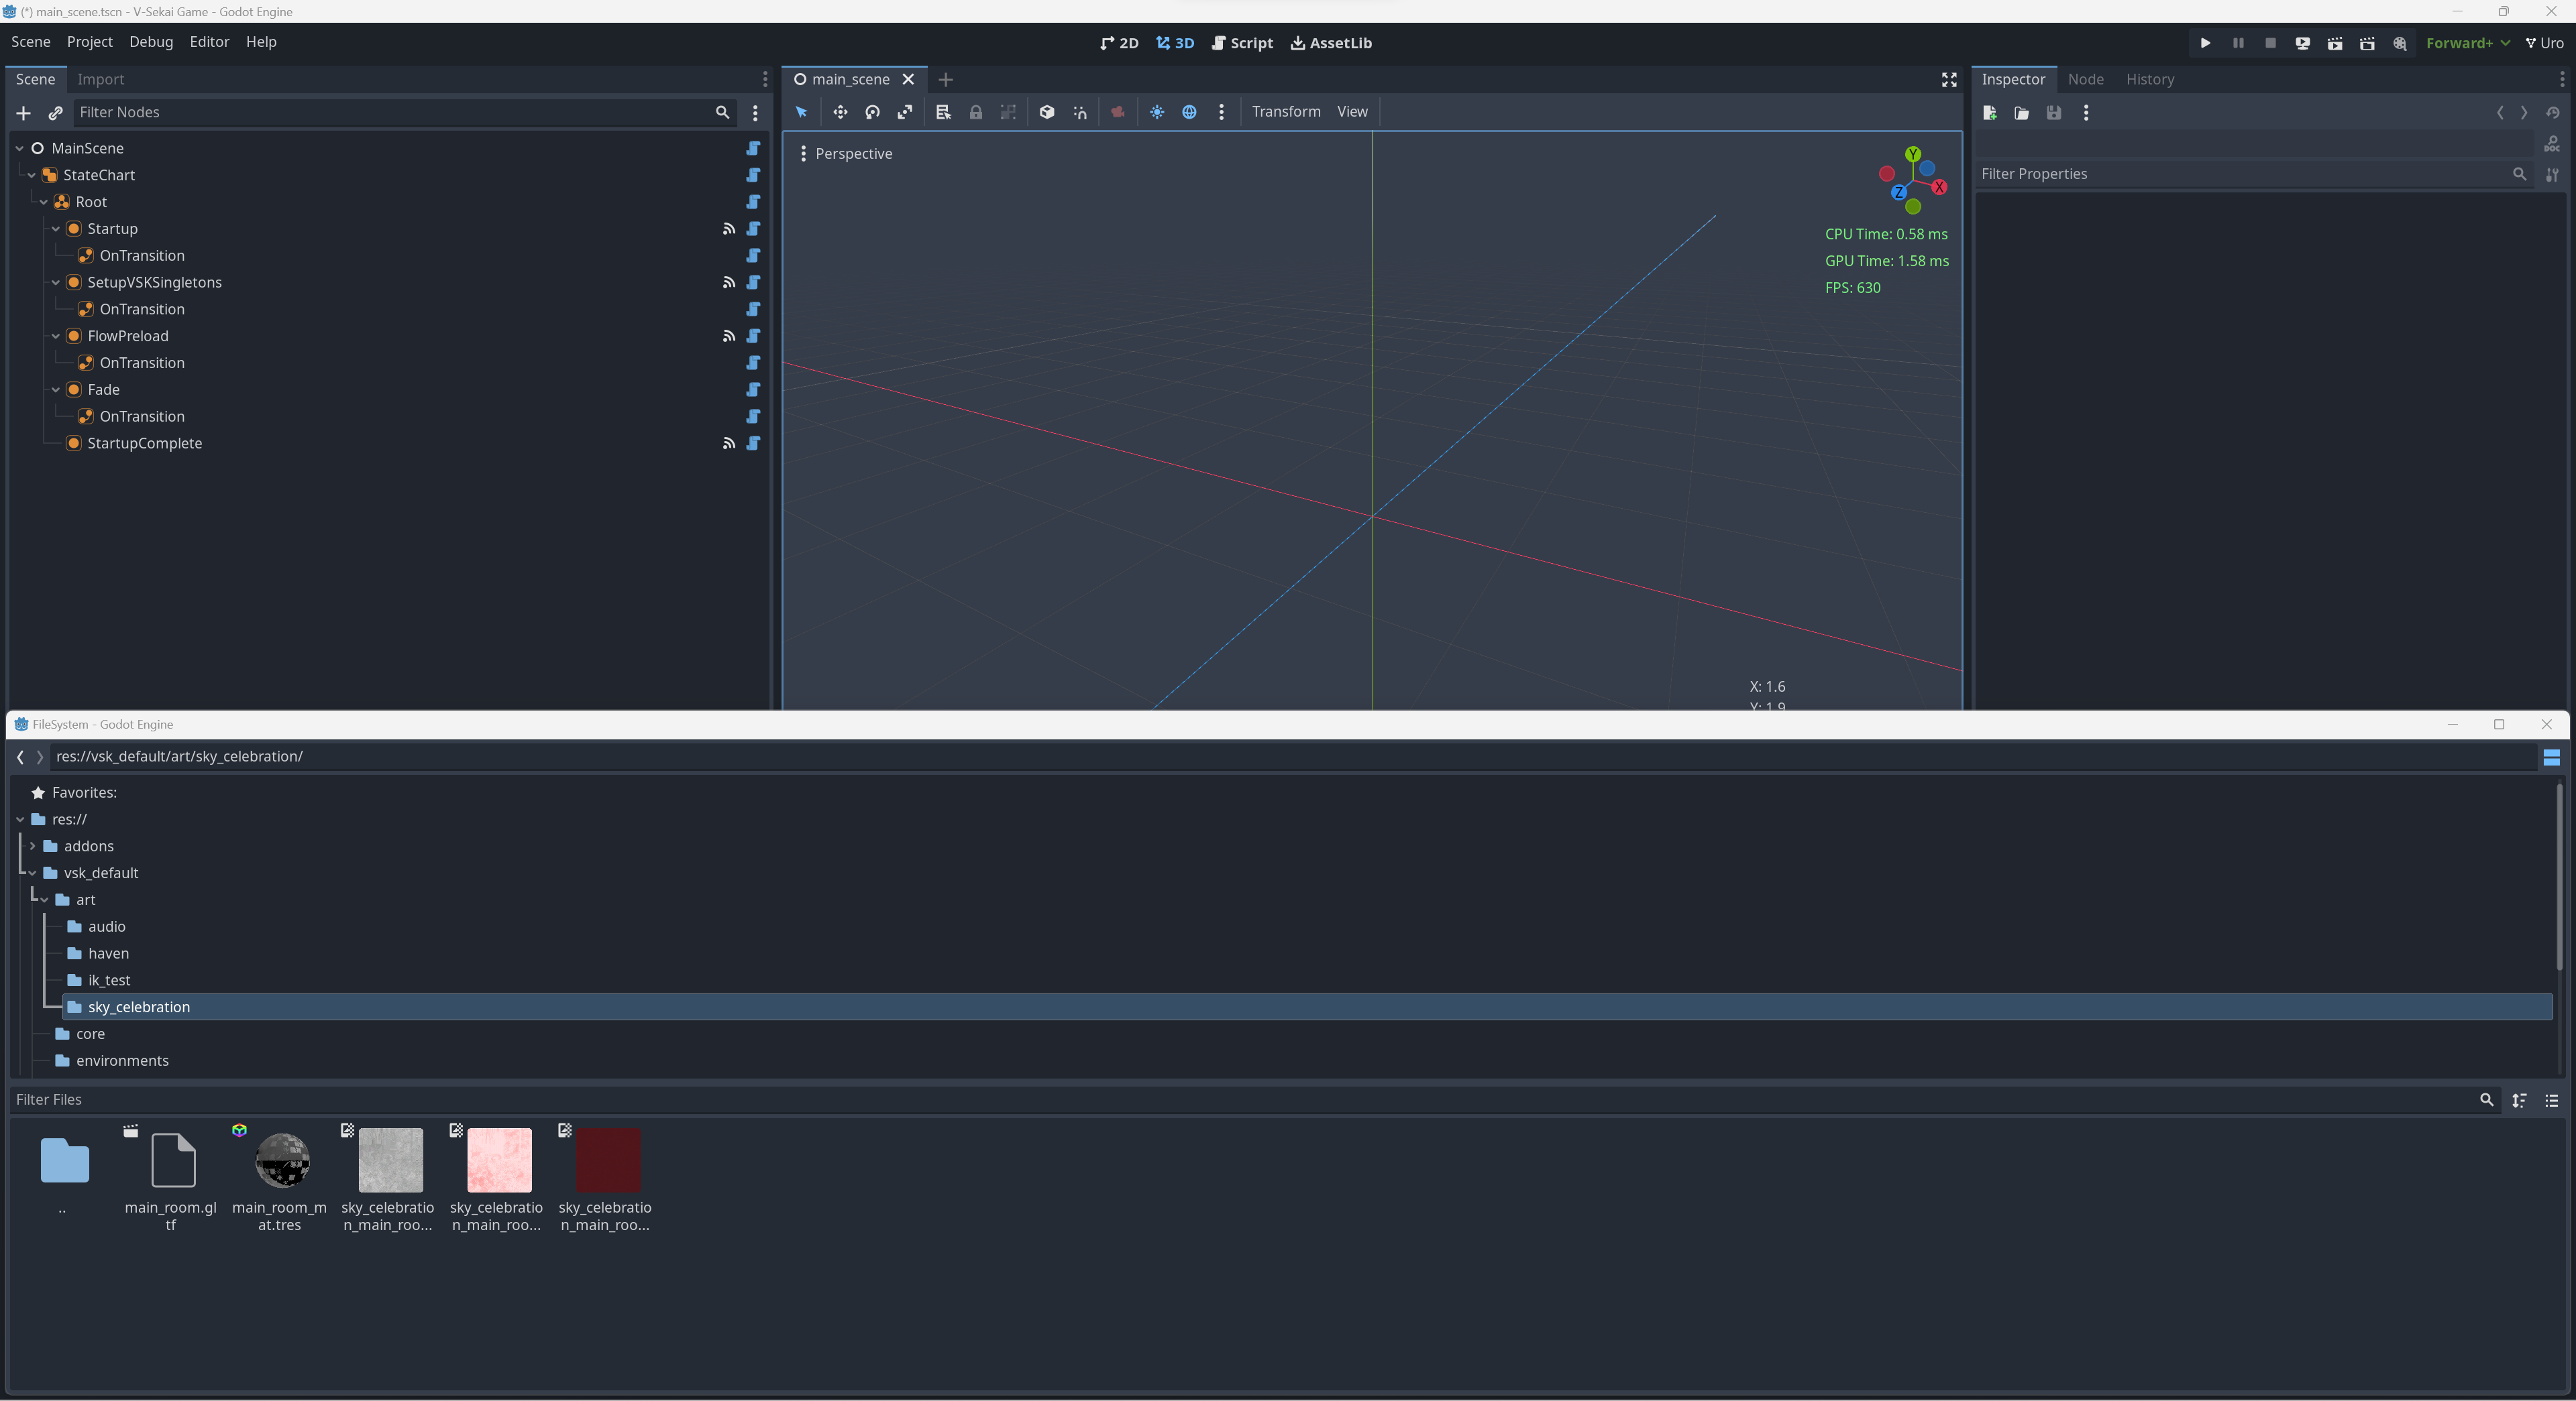The image size is (2576, 1401).
Task: Select the Rotate mode tool
Action: 872,112
